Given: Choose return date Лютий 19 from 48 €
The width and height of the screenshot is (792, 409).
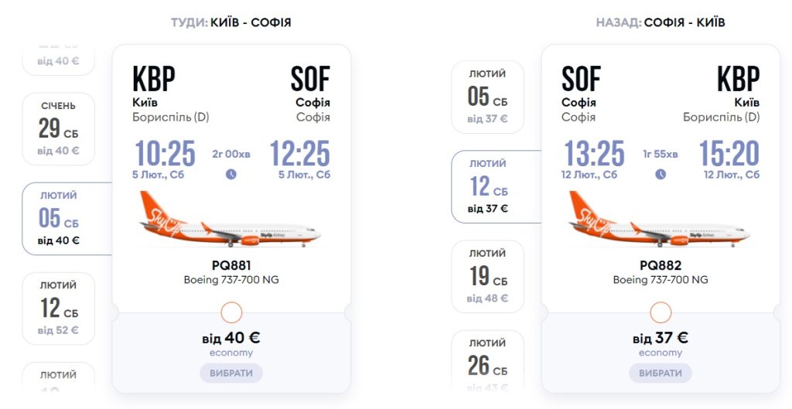Looking at the screenshot, I should click(488, 276).
